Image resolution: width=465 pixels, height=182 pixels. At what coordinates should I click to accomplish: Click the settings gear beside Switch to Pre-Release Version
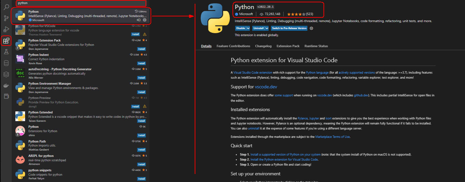311,28
